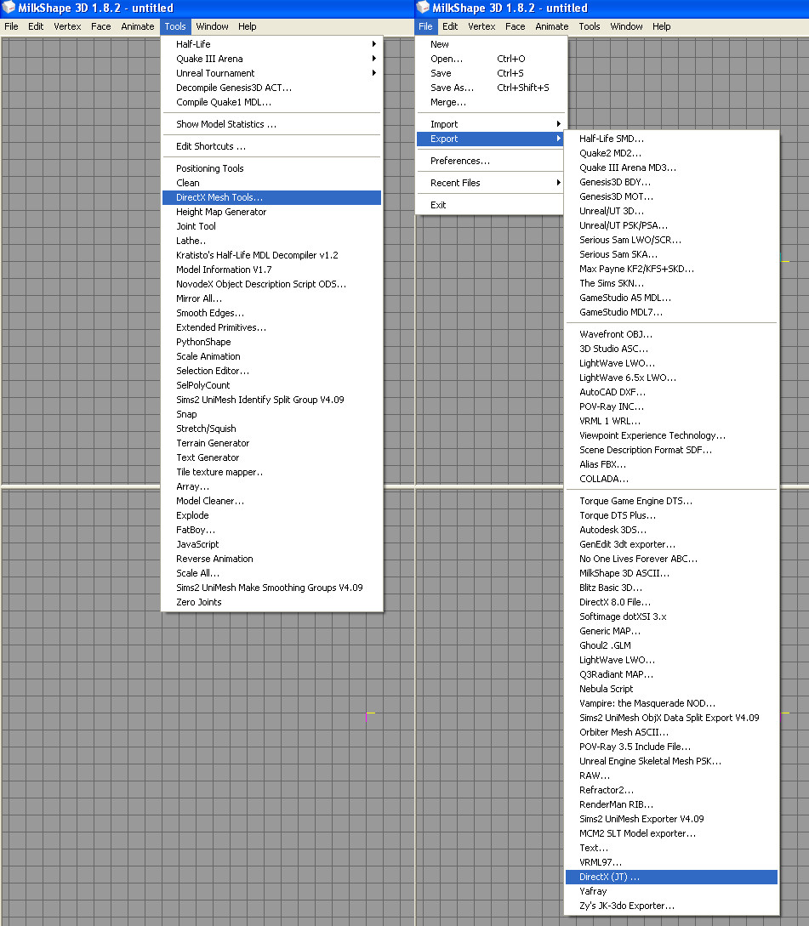Export as VRML97
The width and height of the screenshot is (809, 926).
coord(670,863)
